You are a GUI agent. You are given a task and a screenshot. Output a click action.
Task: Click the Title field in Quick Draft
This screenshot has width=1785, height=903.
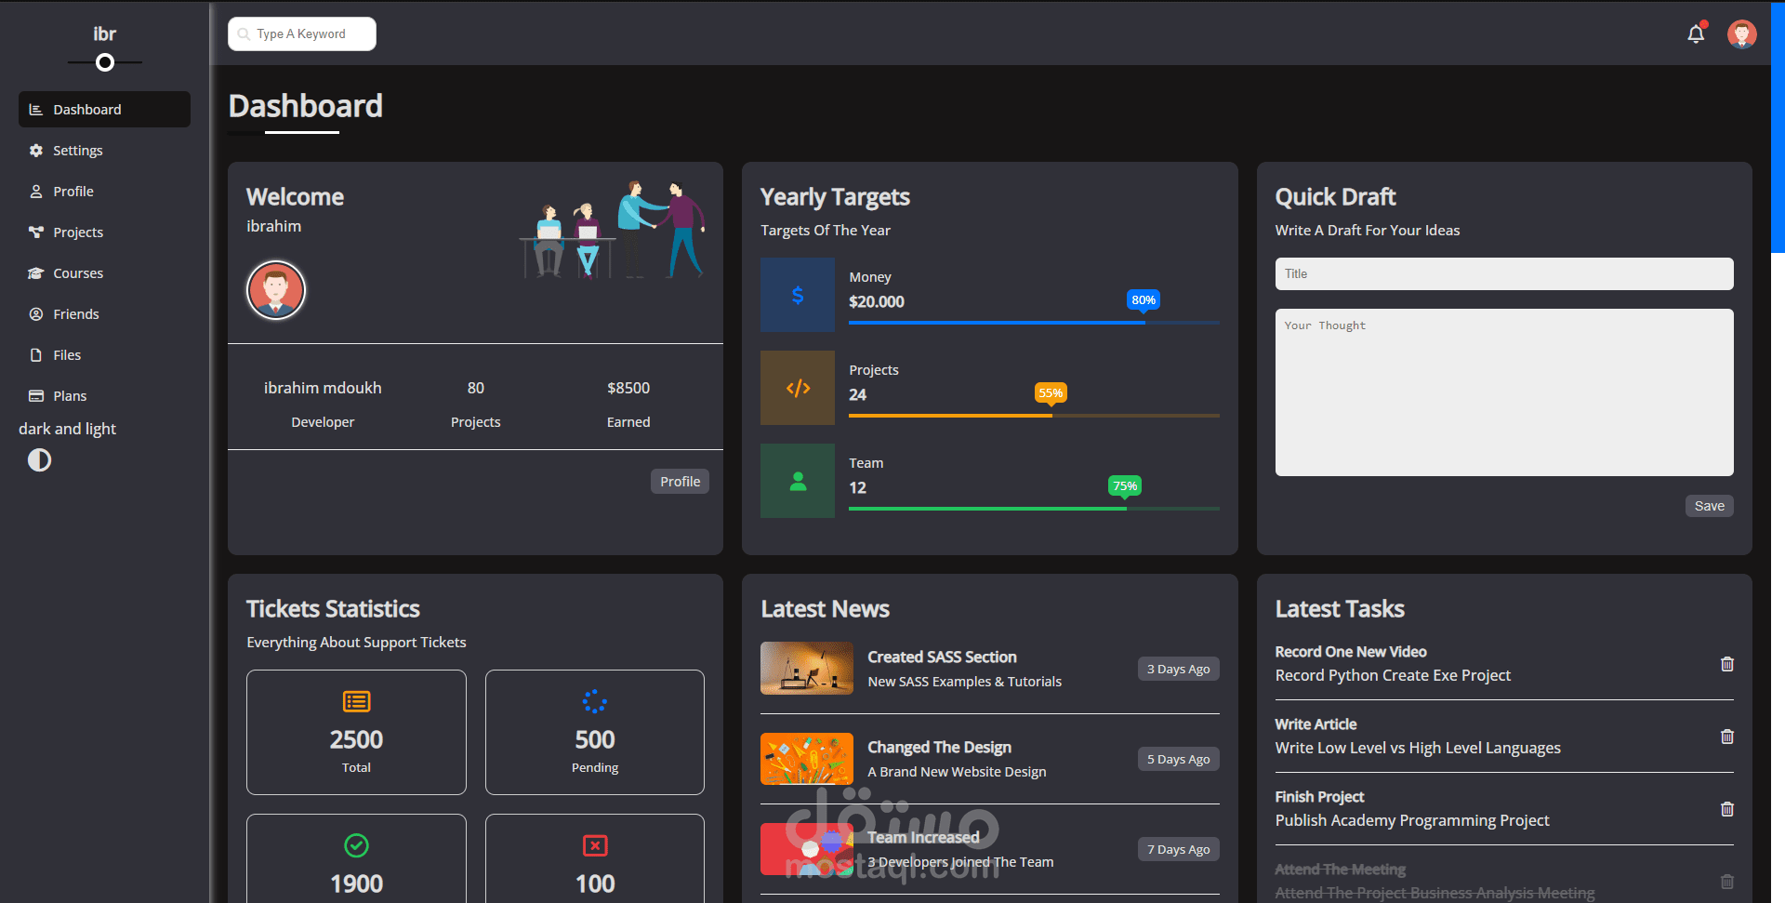click(1504, 274)
